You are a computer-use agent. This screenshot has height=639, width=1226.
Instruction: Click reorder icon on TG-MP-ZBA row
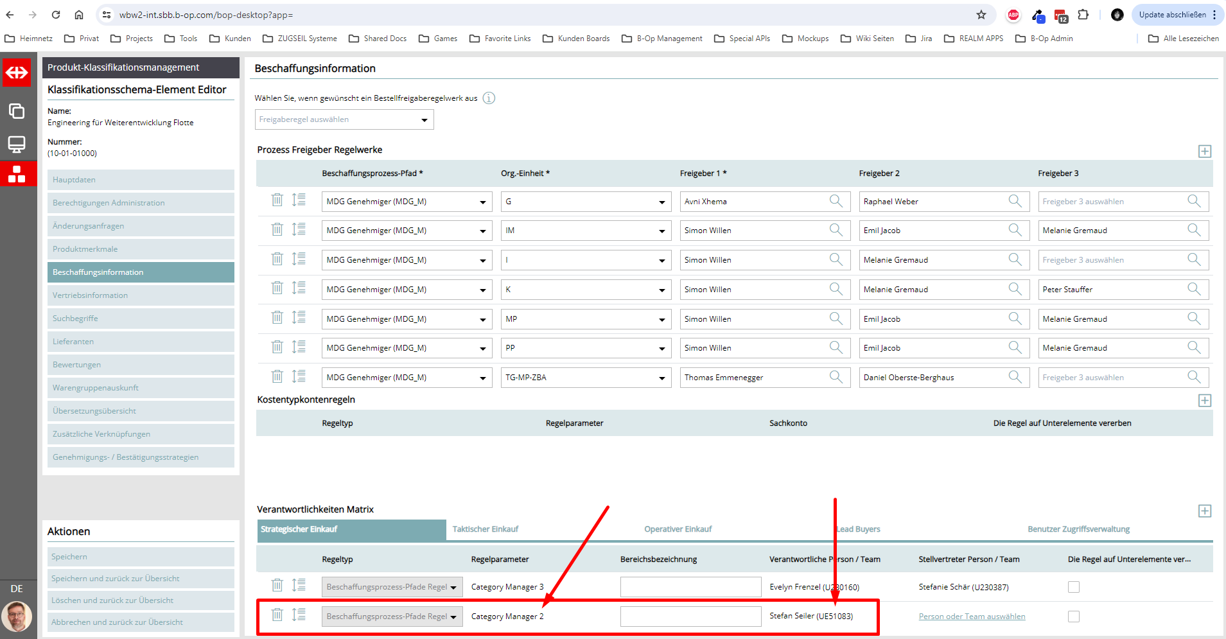[299, 376]
